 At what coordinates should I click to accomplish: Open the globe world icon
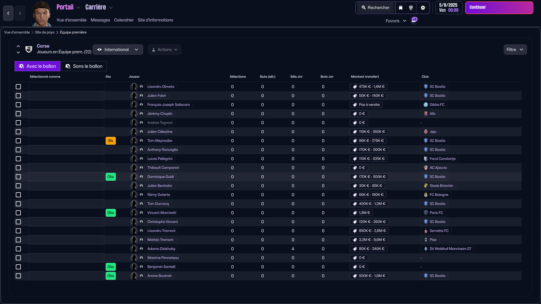click(411, 8)
